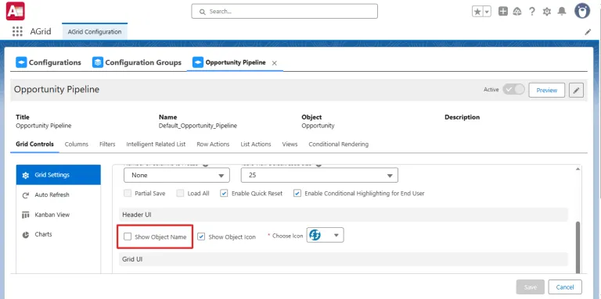This screenshot has height=299, width=601.
Task: Click the Grid UI section heading
Action: 132,259
